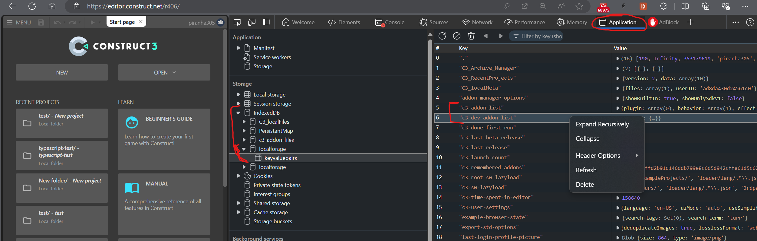
Task: Open browser settings and more ellipsis
Action: point(745,6)
